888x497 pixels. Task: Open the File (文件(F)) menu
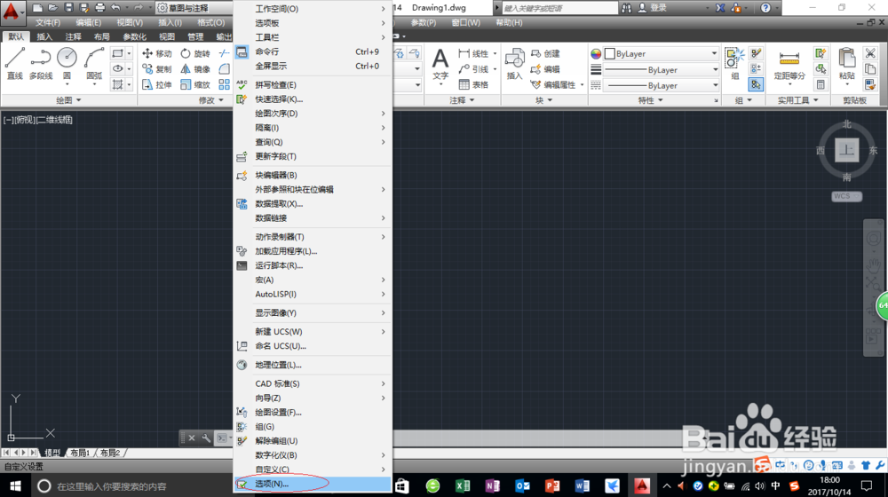click(x=48, y=23)
